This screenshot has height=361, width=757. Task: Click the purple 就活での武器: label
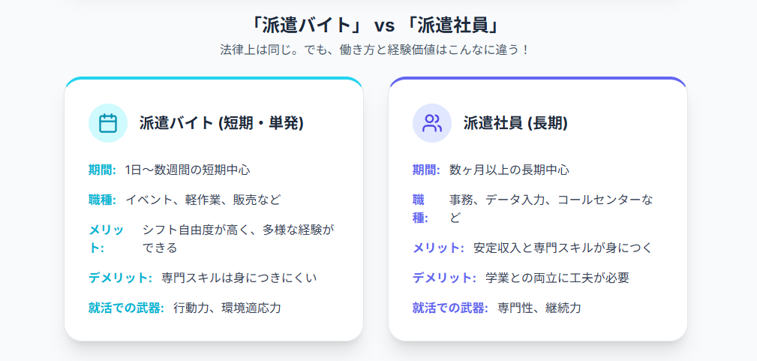click(450, 308)
